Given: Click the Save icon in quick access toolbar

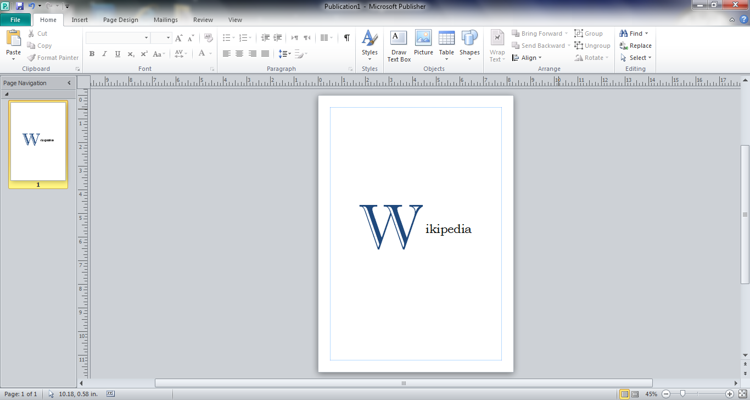Looking at the screenshot, I should coord(20,6).
